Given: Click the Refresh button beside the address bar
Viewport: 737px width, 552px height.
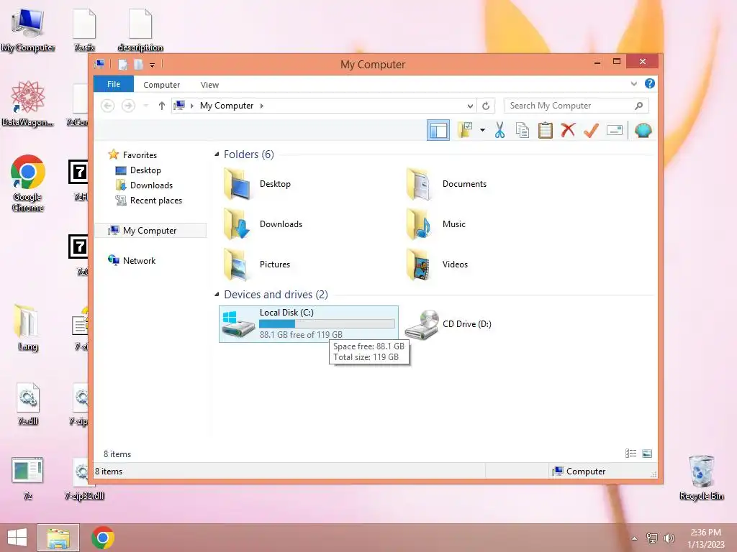Looking at the screenshot, I should 486,106.
